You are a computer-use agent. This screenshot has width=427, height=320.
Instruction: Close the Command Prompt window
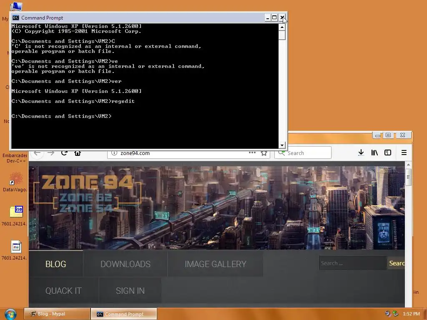point(282,17)
